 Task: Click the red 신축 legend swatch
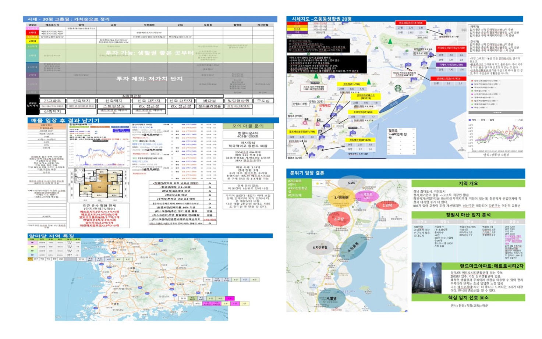pyautogui.click(x=297, y=23)
